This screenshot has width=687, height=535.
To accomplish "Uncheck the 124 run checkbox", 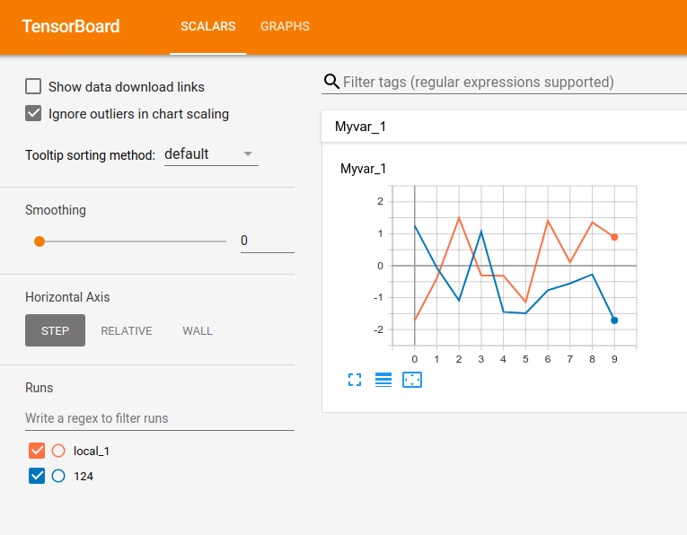I will (37, 476).
